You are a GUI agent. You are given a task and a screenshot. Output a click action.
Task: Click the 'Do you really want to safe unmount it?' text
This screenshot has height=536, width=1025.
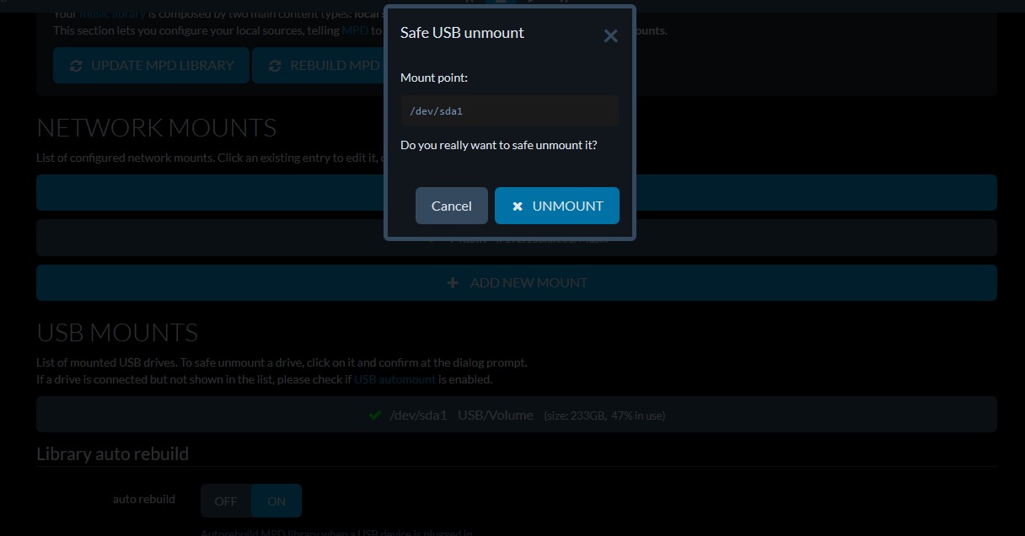coord(499,145)
